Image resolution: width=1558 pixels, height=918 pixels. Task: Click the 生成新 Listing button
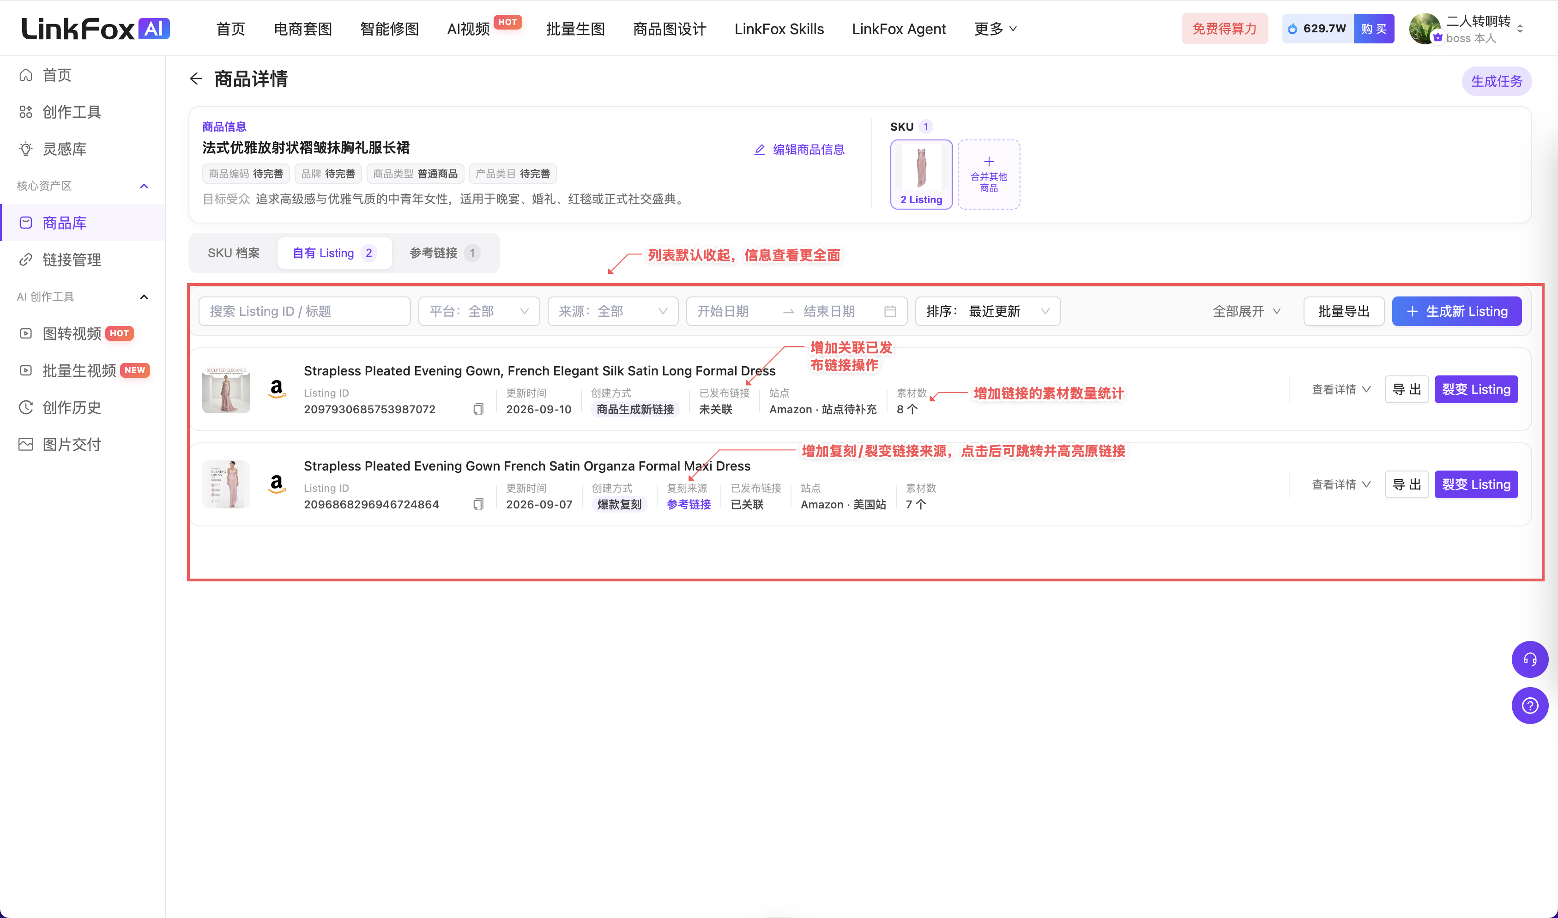coord(1456,311)
